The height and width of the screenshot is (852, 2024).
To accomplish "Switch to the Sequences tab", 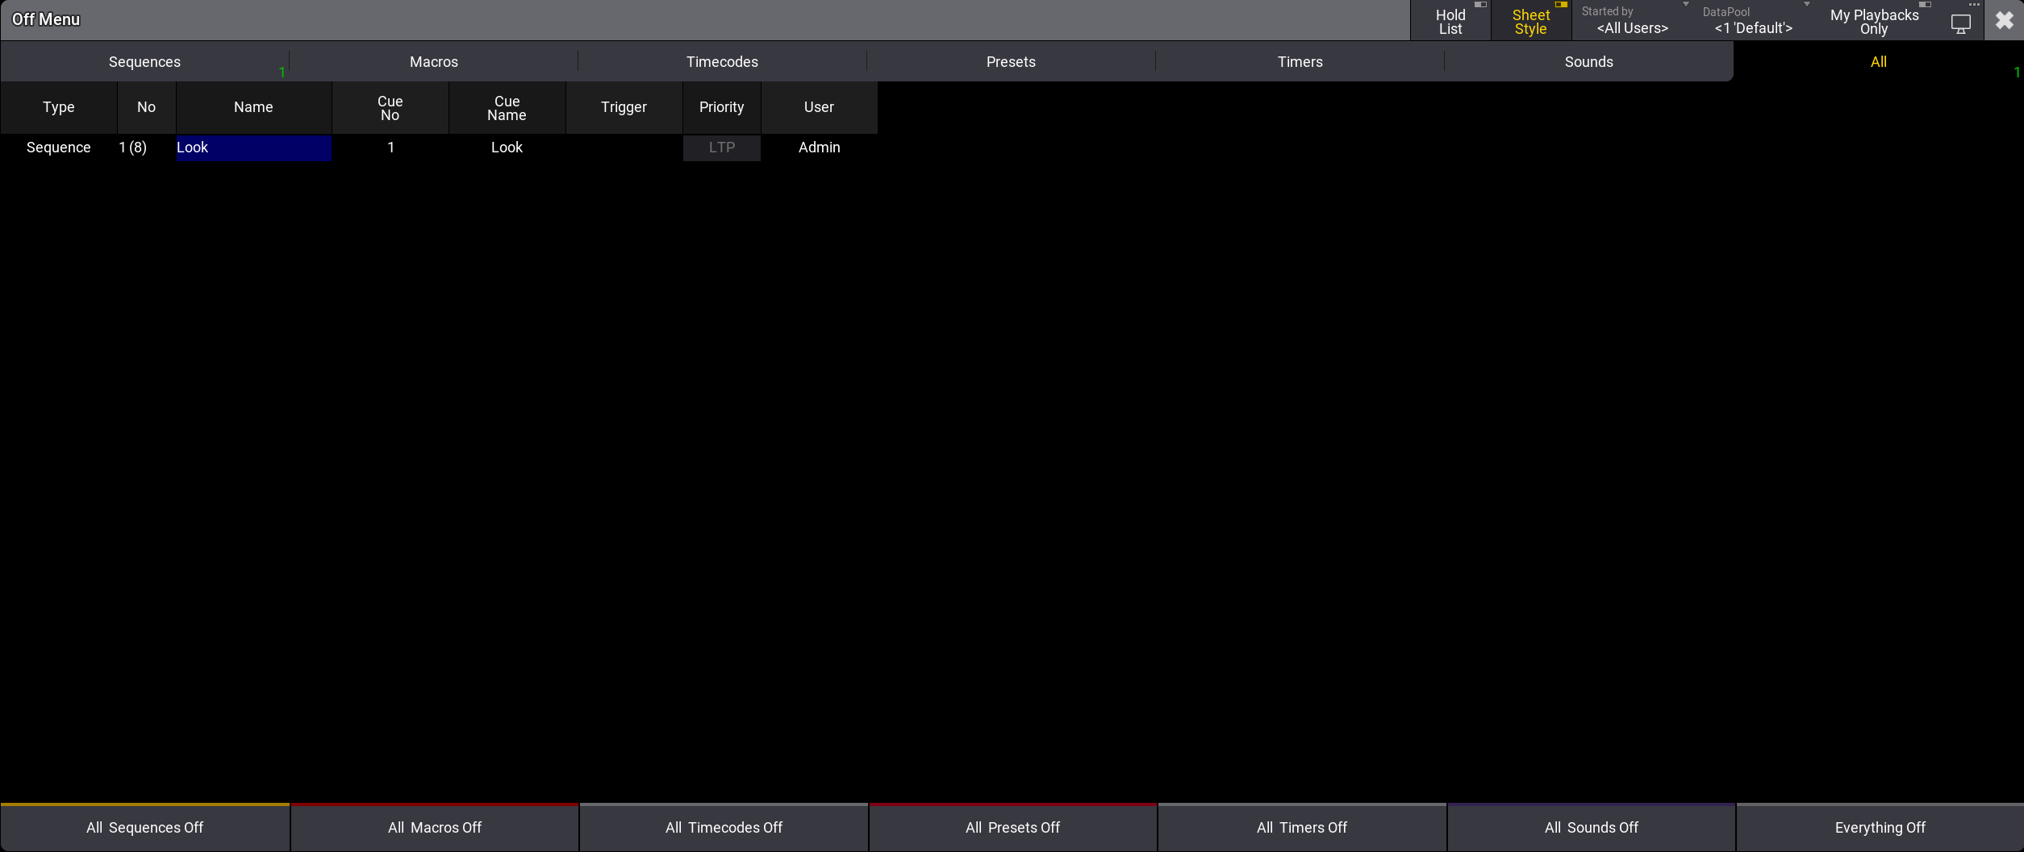I will coord(145,62).
